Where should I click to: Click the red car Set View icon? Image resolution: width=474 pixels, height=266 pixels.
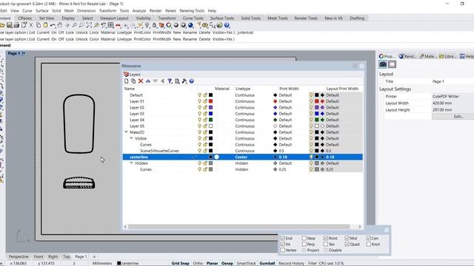[x=118, y=25]
